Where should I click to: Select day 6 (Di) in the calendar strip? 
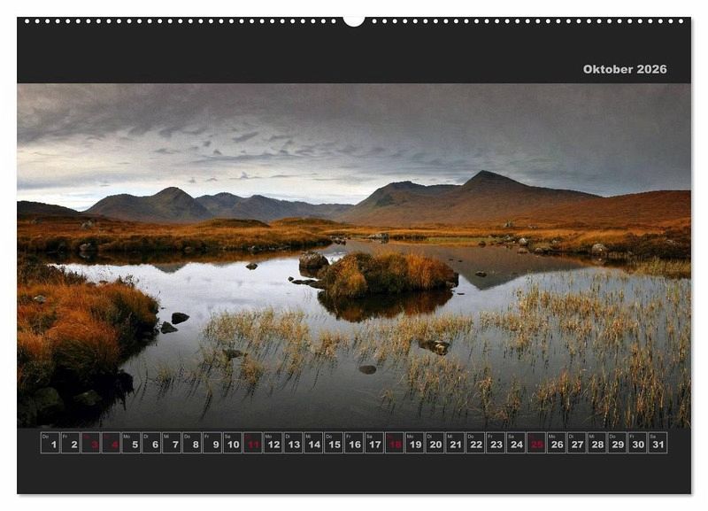pyautogui.click(x=151, y=443)
